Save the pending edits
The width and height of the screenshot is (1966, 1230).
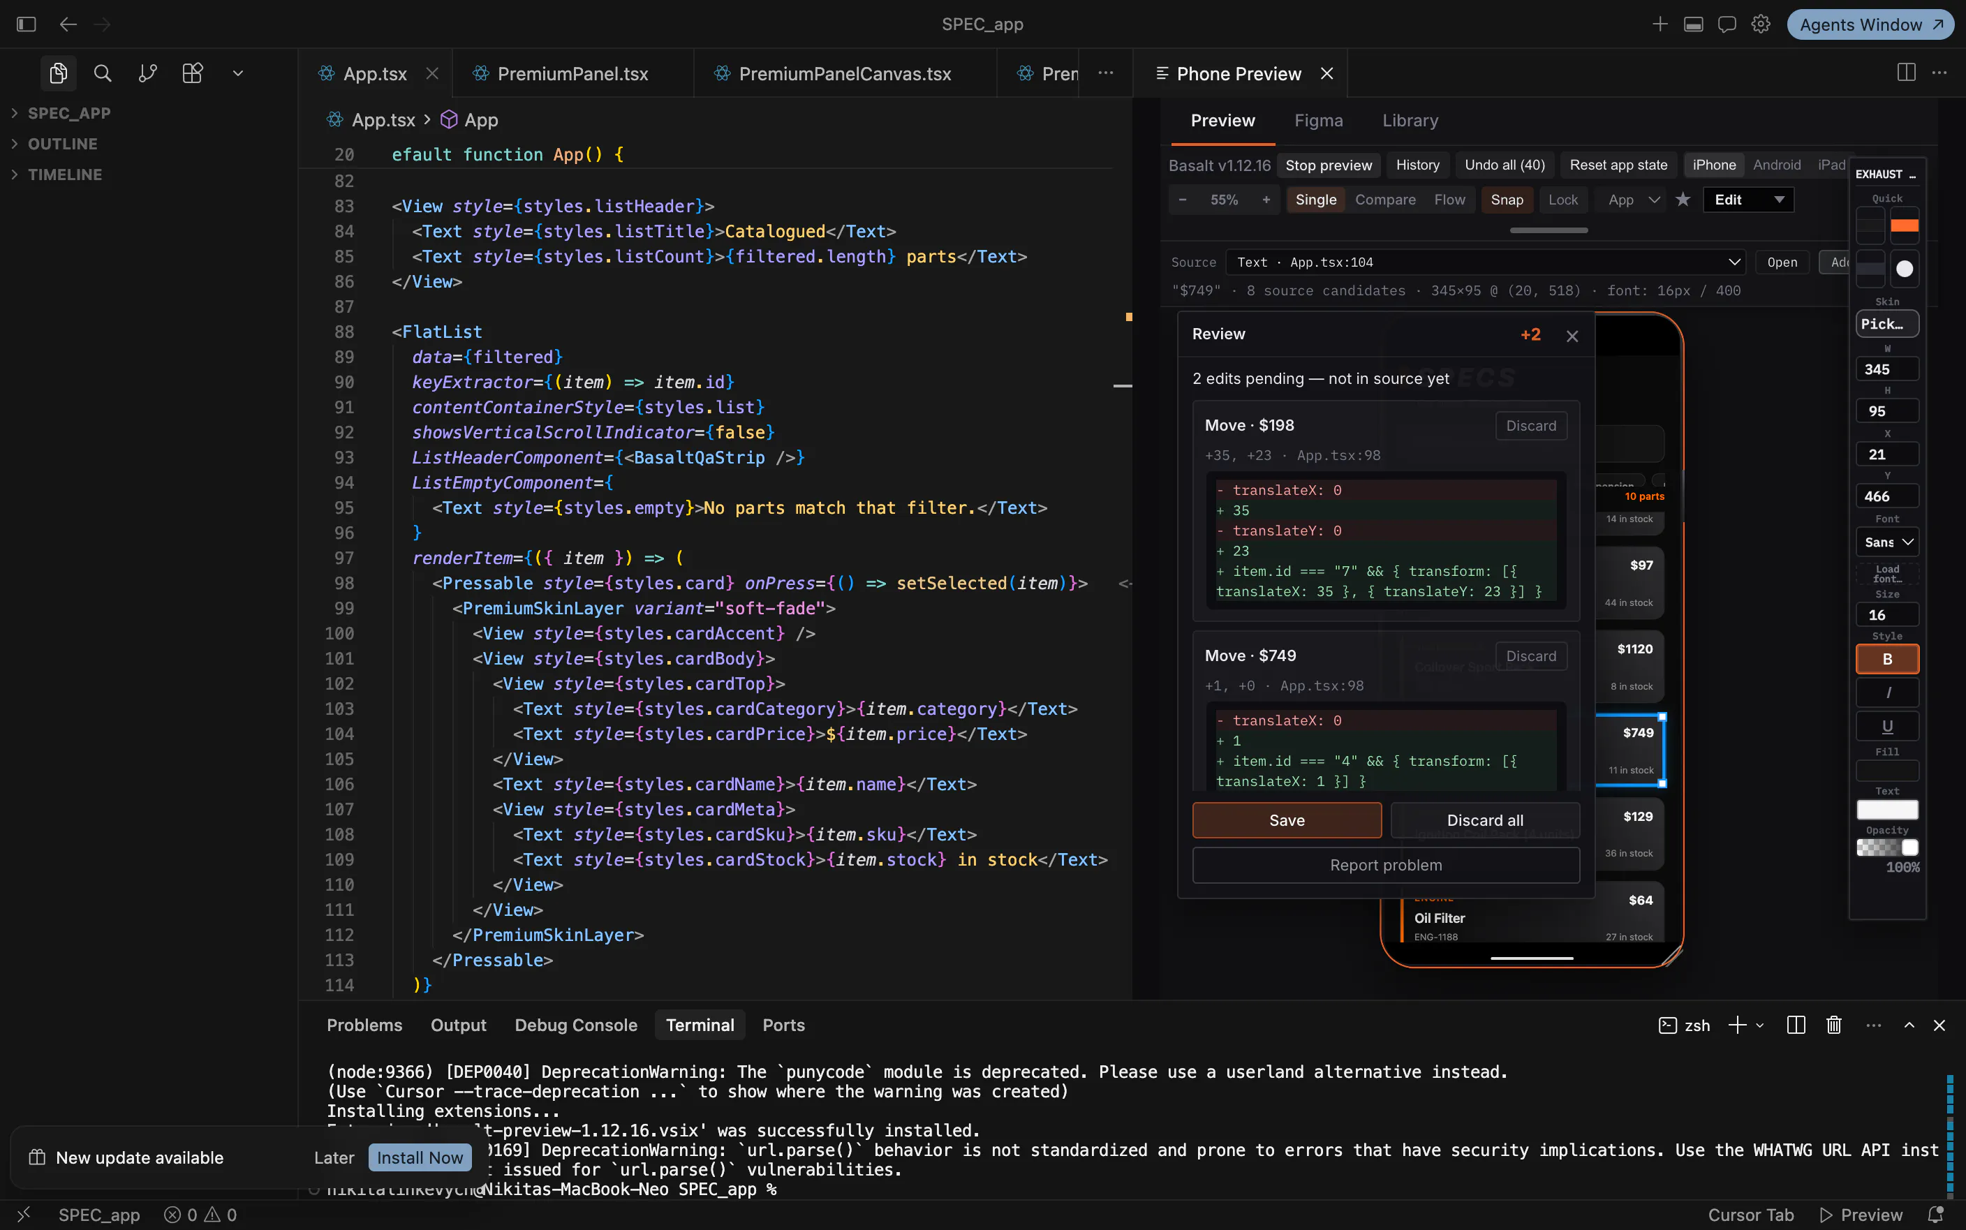[1286, 820]
